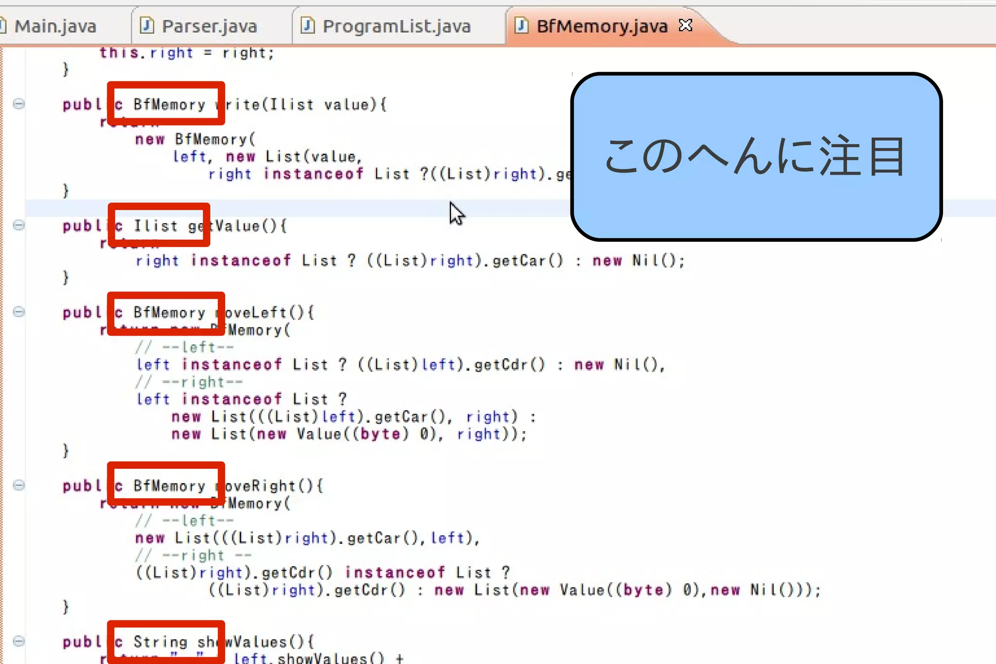996x664 pixels.
Task: Open the ProgramList.java tab
Action: pos(396,26)
